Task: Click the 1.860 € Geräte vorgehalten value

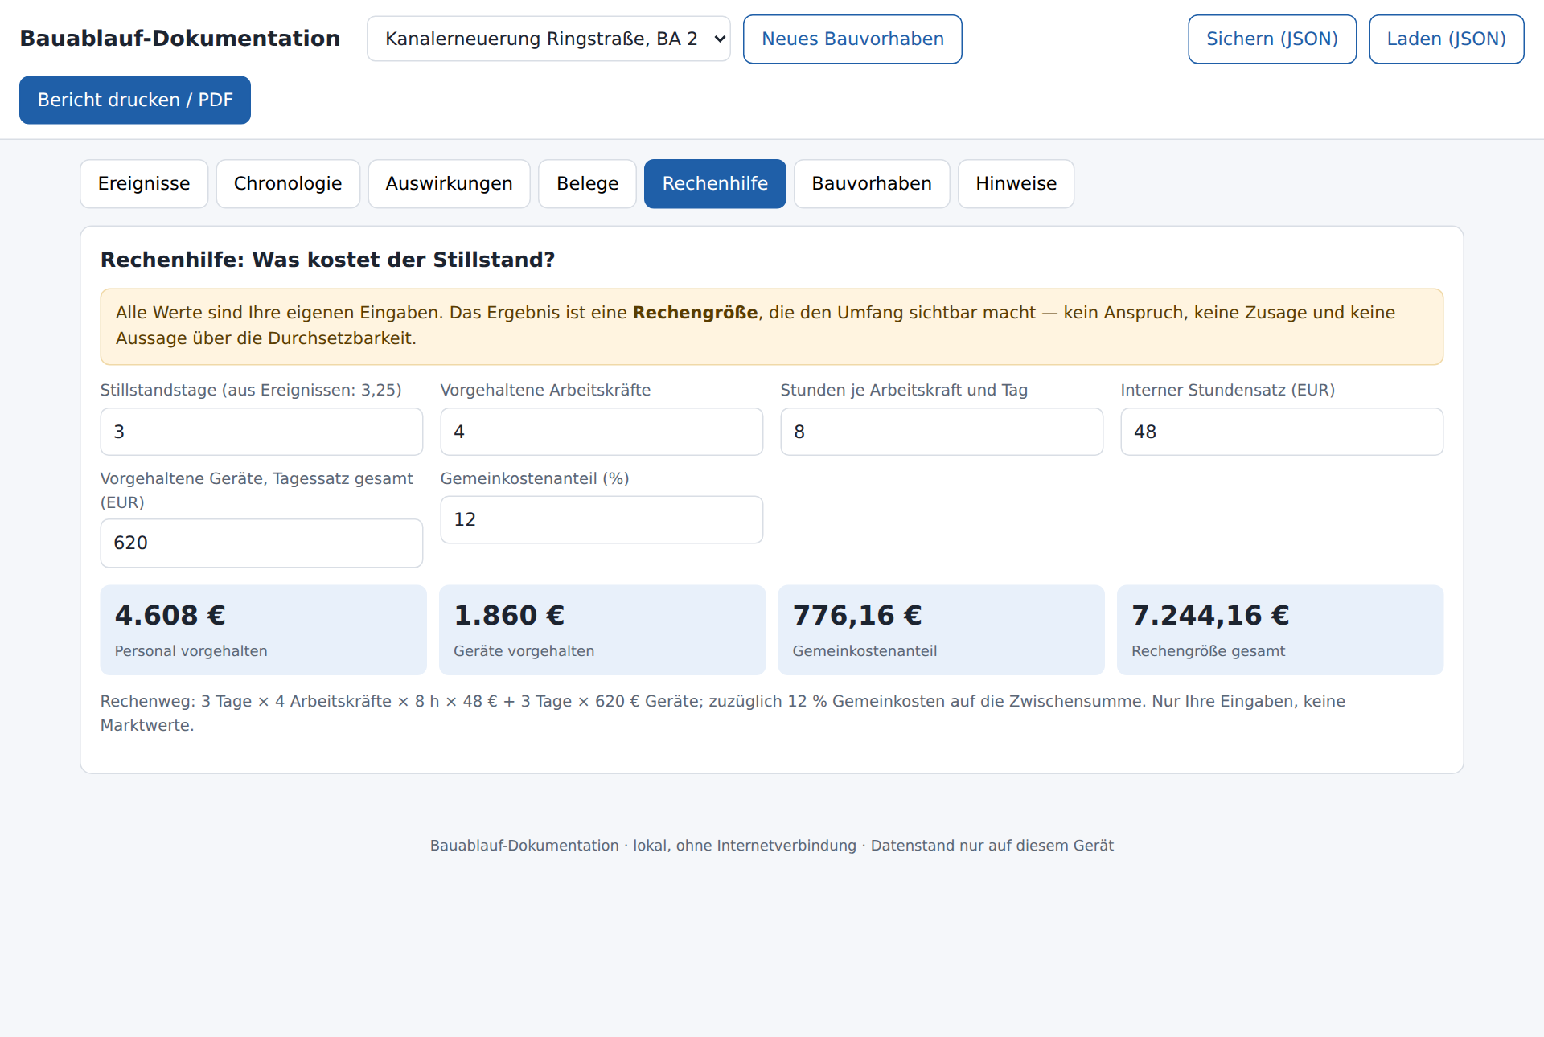Action: [509, 615]
